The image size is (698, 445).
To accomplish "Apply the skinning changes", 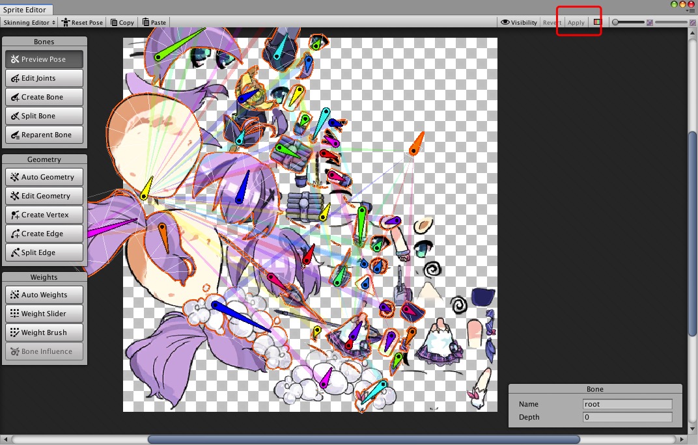I will tap(576, 22).
